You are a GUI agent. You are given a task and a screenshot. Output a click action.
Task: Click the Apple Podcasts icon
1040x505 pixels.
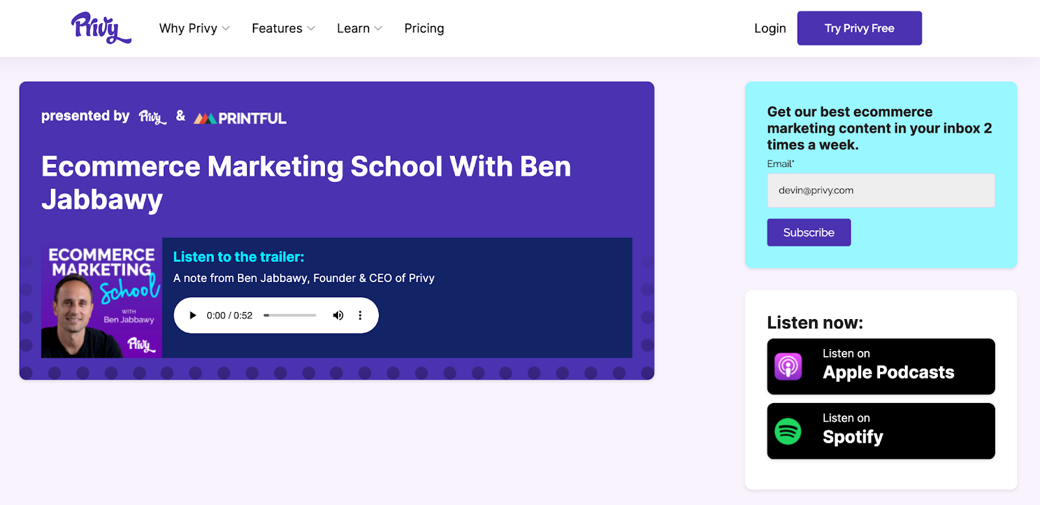(788, 367)
